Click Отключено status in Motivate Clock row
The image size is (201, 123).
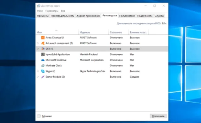click(116, 66)
